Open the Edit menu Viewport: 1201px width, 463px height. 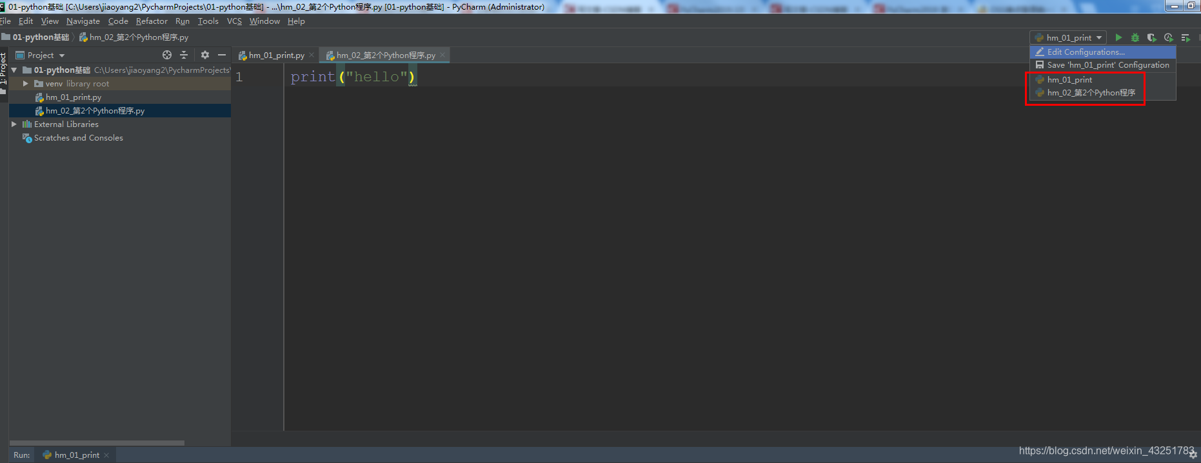pos(26,21)
